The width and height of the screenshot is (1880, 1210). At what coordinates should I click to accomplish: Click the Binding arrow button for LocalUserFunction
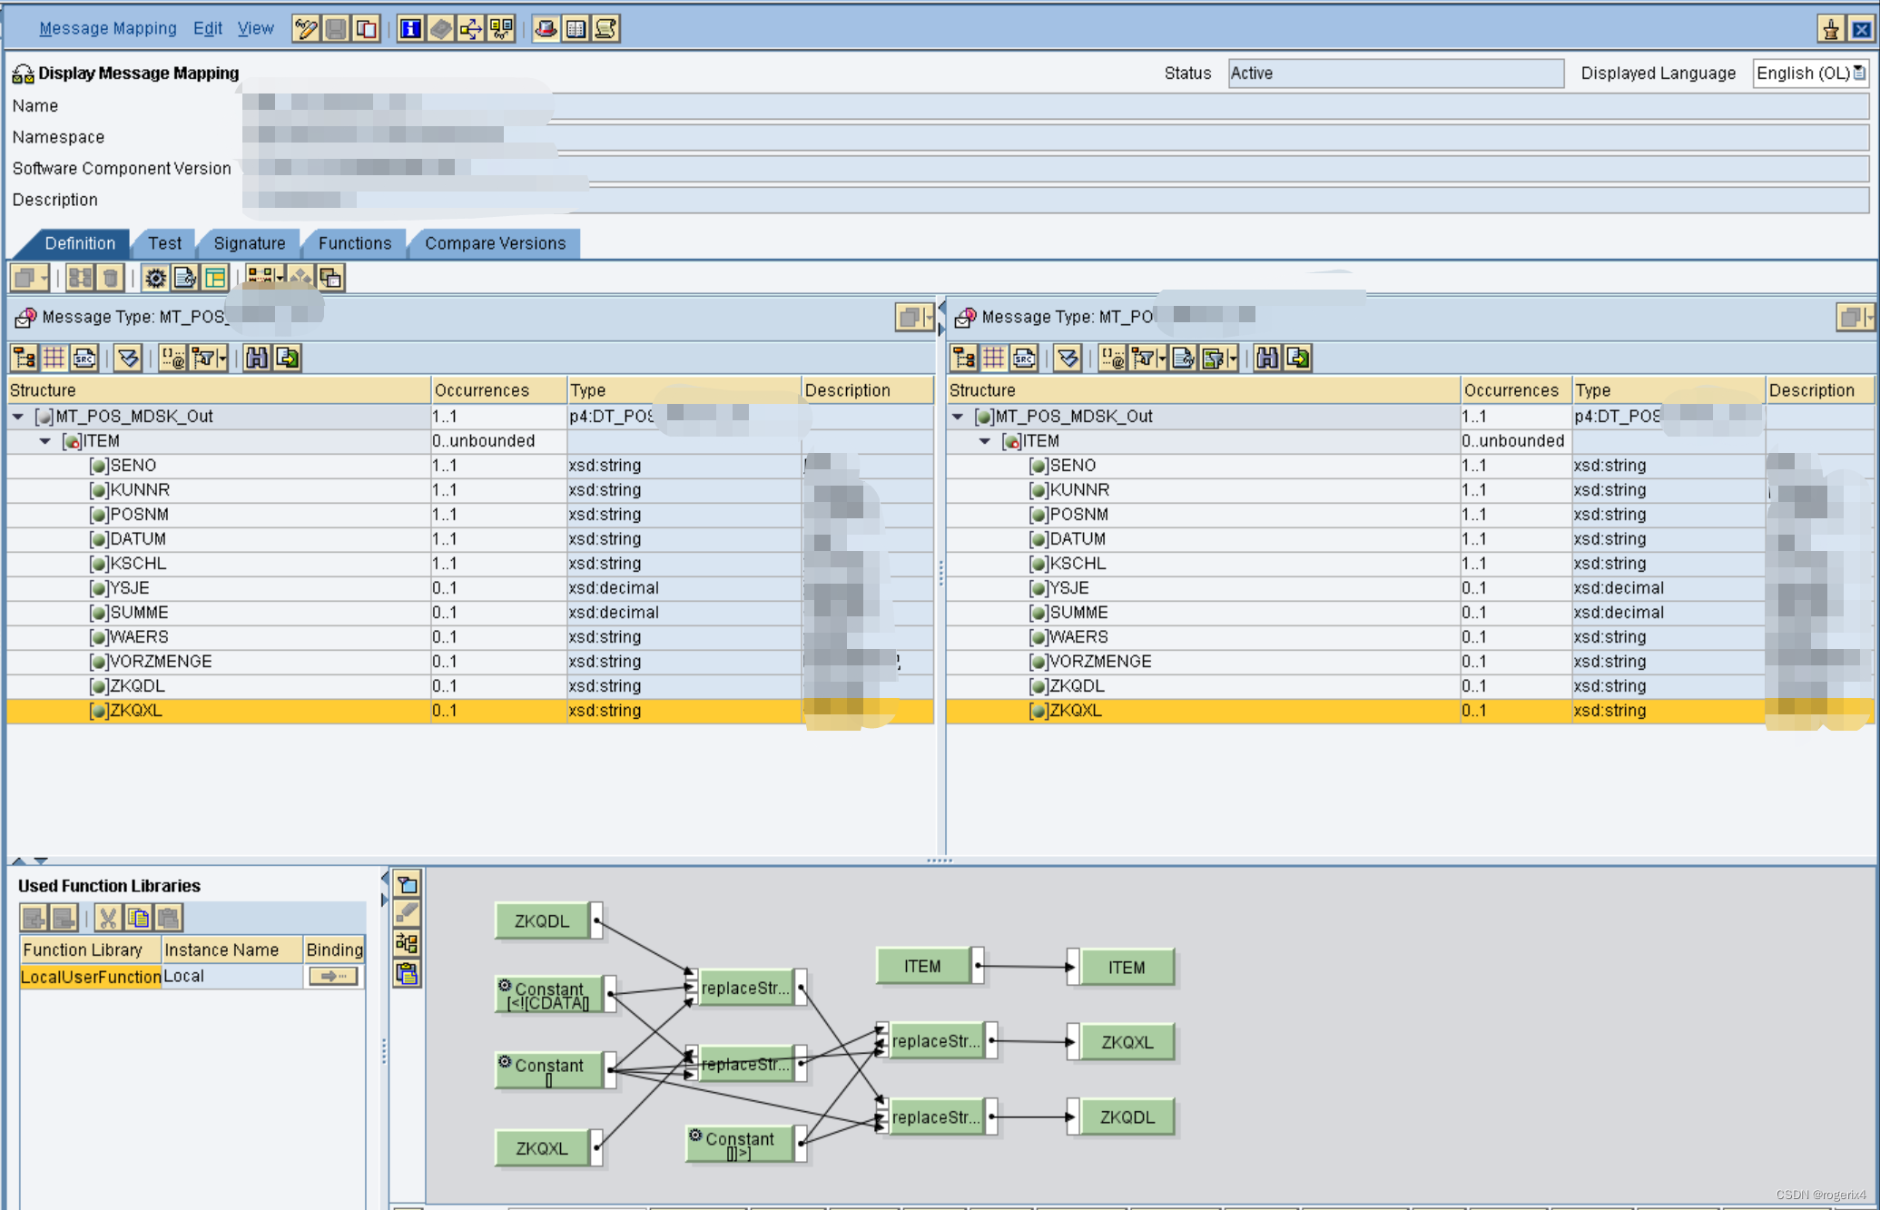332,976
